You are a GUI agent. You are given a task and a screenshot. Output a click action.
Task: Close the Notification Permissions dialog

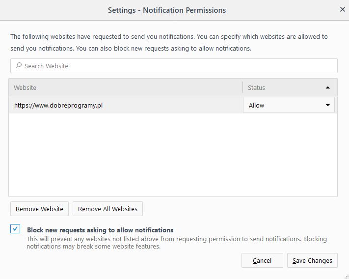(342, 9)
